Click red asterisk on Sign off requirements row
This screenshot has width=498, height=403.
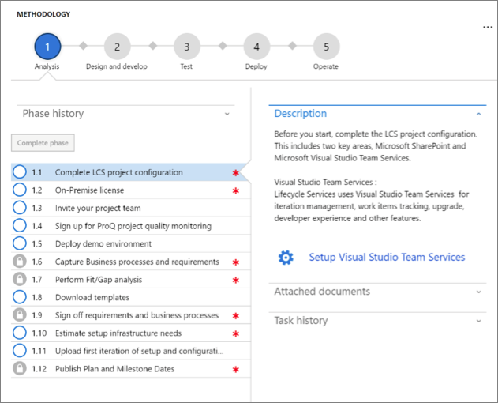[236, 316]
